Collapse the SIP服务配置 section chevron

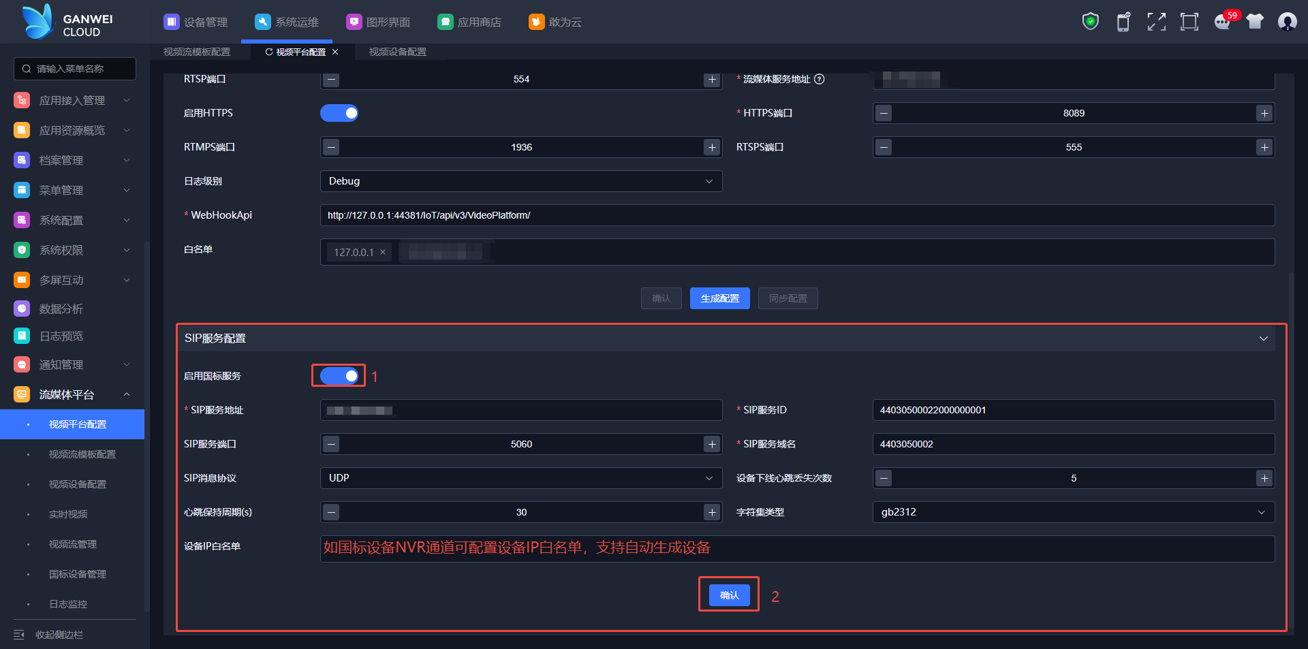[x=1263, y=338]
